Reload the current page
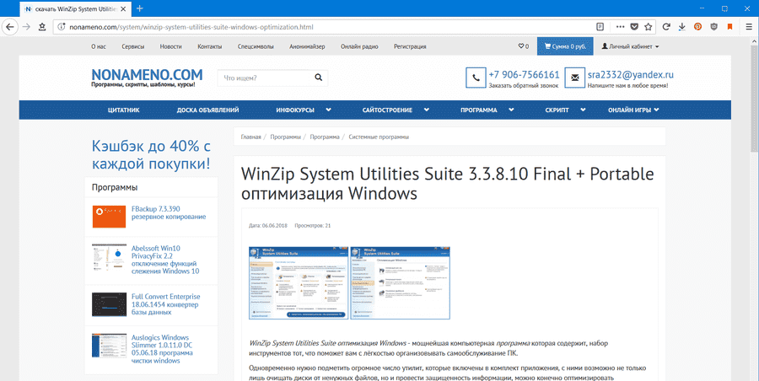 tap(665, 27)
